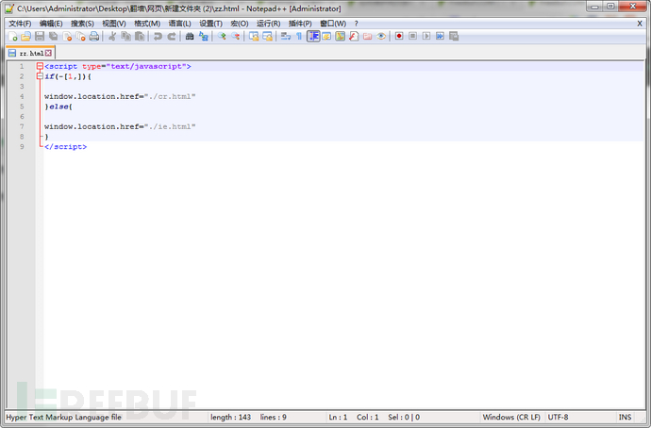Open the 设置(T) menu

[211, 24]
